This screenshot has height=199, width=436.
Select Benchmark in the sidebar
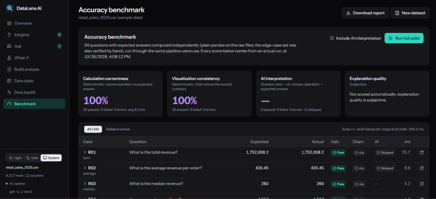(x=35, y=104)
